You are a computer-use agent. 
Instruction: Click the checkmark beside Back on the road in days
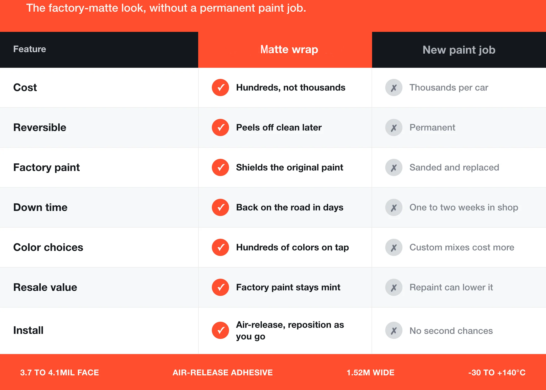(220, 207)
